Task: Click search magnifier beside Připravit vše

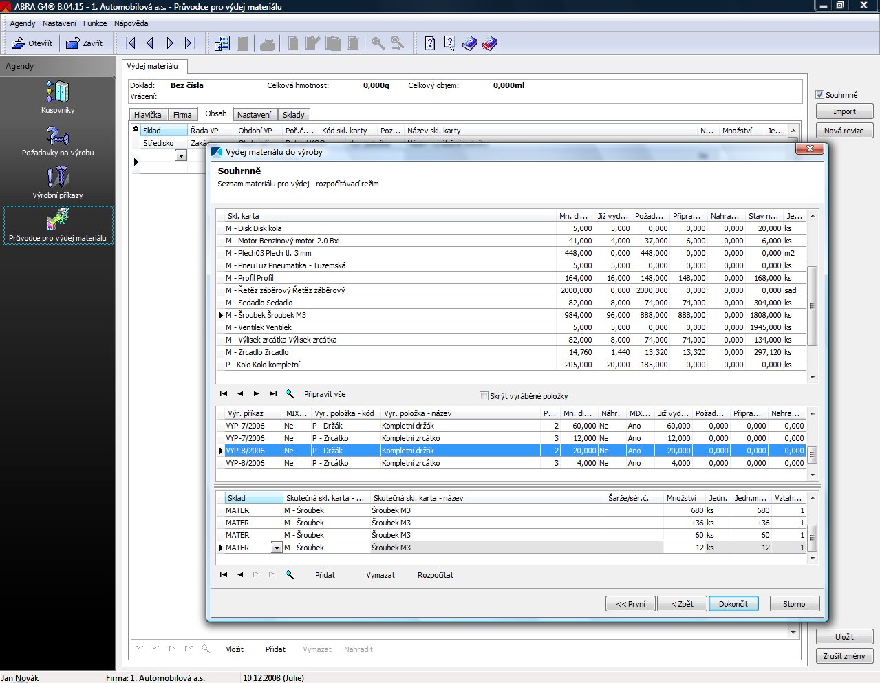Action: [290, 394]
